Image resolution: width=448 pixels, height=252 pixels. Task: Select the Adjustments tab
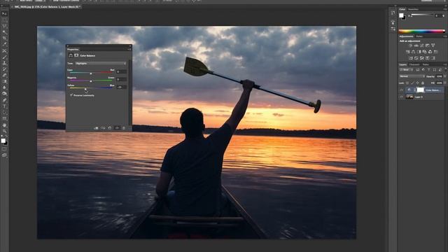pos(406,36)
